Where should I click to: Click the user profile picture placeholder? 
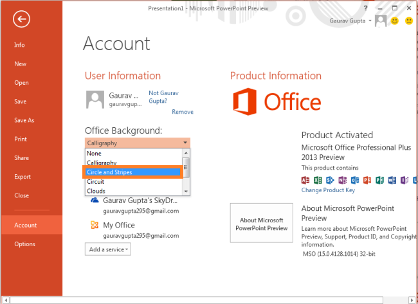[95, 98]
